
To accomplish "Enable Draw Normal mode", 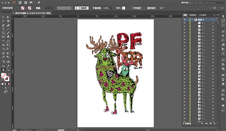I will pyautogui.click(x=2, y=88).
